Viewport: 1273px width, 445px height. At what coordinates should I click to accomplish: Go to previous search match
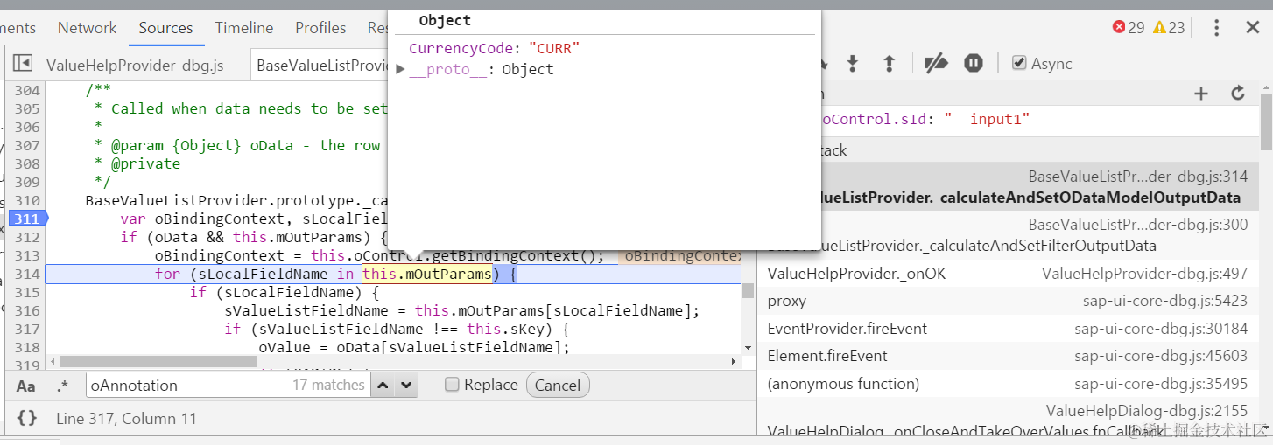383,385
